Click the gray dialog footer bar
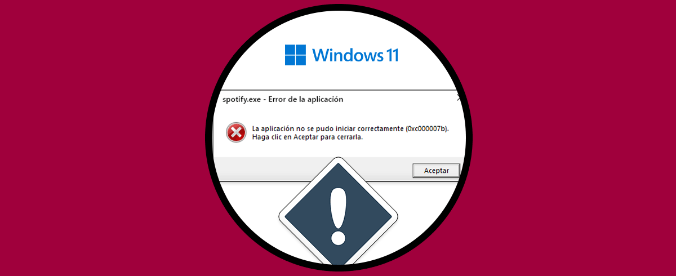 (x=338, y=170)
